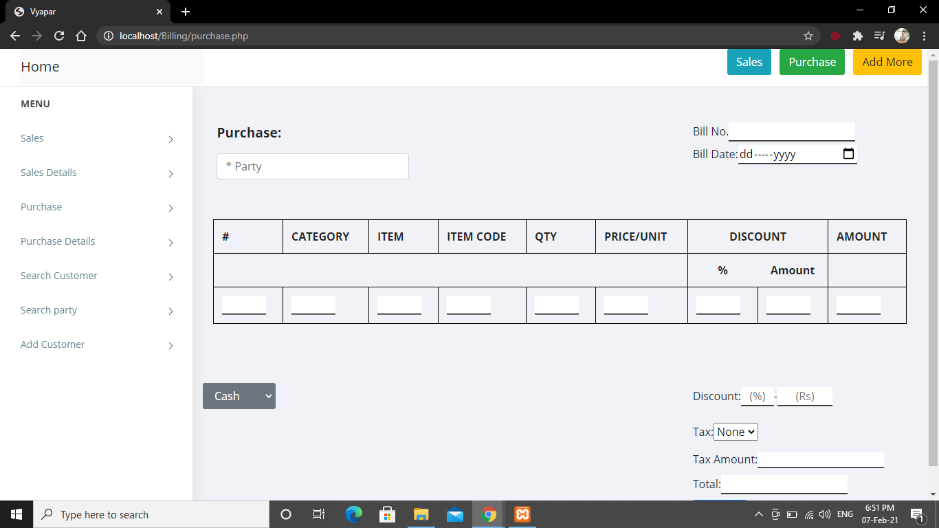Click the Windows taskbar search box

coord(151,514)
